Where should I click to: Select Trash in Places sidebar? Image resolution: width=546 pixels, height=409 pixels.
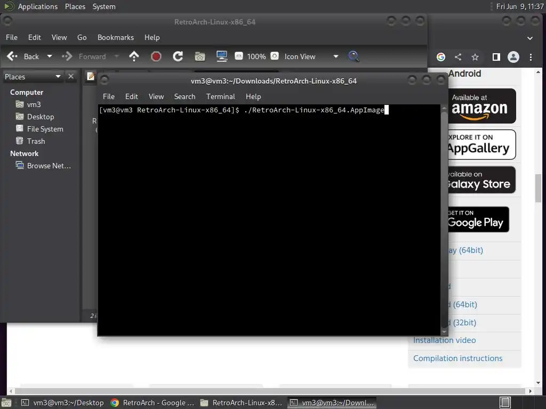pyautogui.click(x=30, y=141)
